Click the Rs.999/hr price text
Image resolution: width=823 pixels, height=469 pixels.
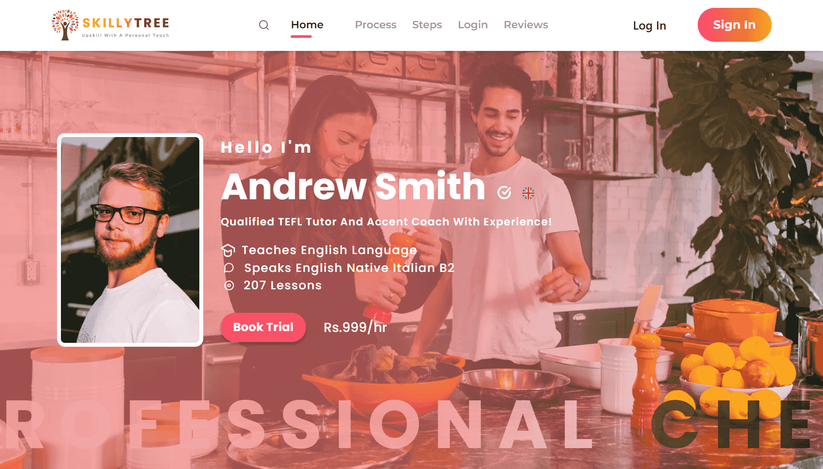(x=355, y=327)
